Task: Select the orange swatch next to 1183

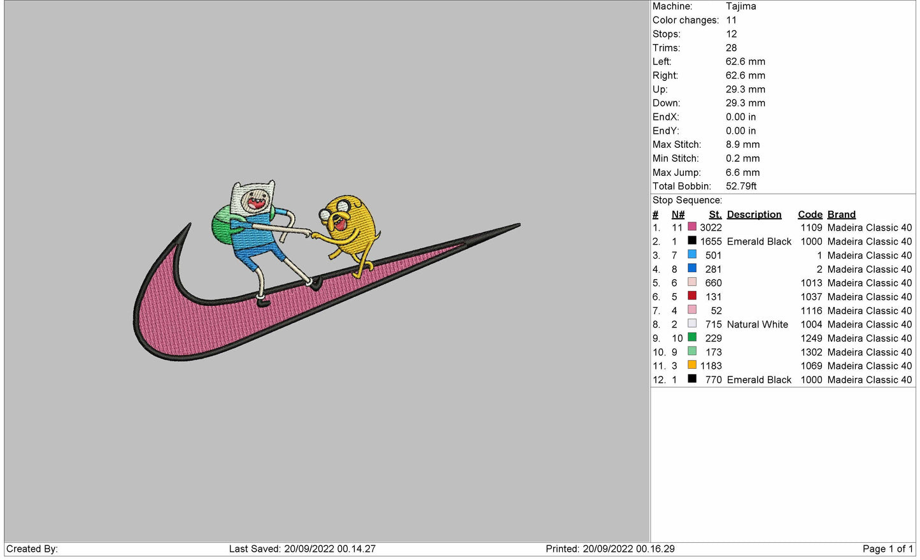Action: pos(691,365)
